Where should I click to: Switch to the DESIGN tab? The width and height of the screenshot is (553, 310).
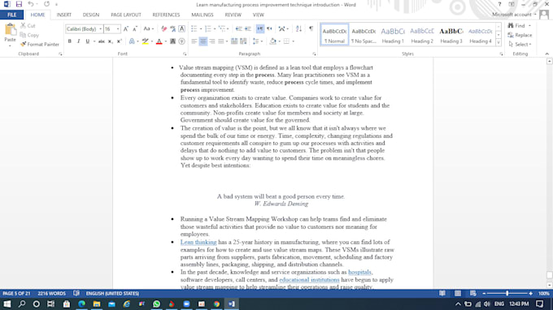pyautogui.click(x=91, y=15)
